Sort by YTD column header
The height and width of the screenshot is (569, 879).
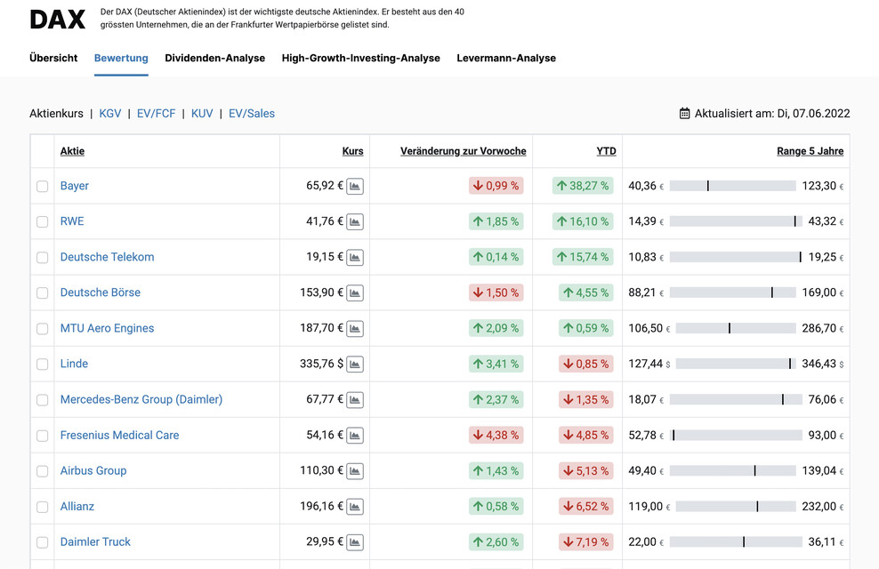point(606,151)
